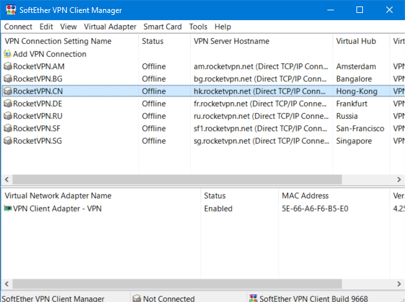Screen dimensions: 405x302
Task: Select the RocketVPN.SF connection name
Action: click(x=37, y=128)
